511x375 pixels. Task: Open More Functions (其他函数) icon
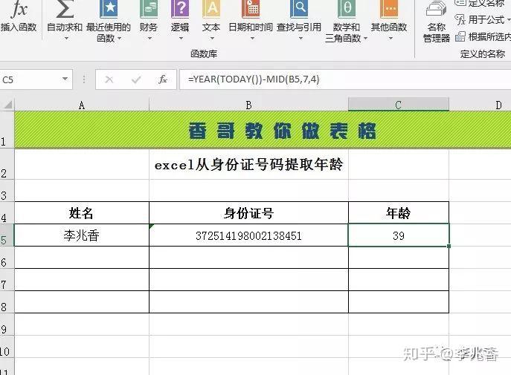tap(389, 9)
